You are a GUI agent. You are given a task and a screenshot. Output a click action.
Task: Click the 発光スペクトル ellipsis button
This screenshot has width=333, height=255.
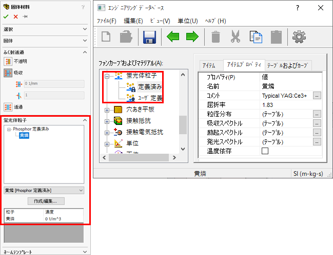(x=317, y=142)
